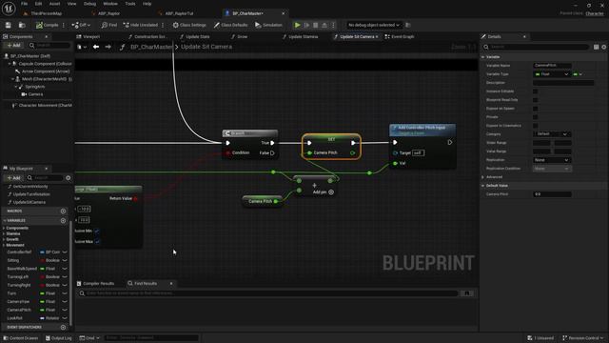Open the Tools menu

coord(130,4)
